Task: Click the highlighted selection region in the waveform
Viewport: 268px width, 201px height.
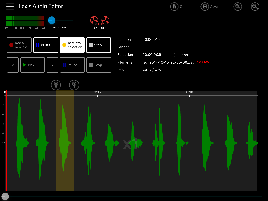Action: (65, 143)
